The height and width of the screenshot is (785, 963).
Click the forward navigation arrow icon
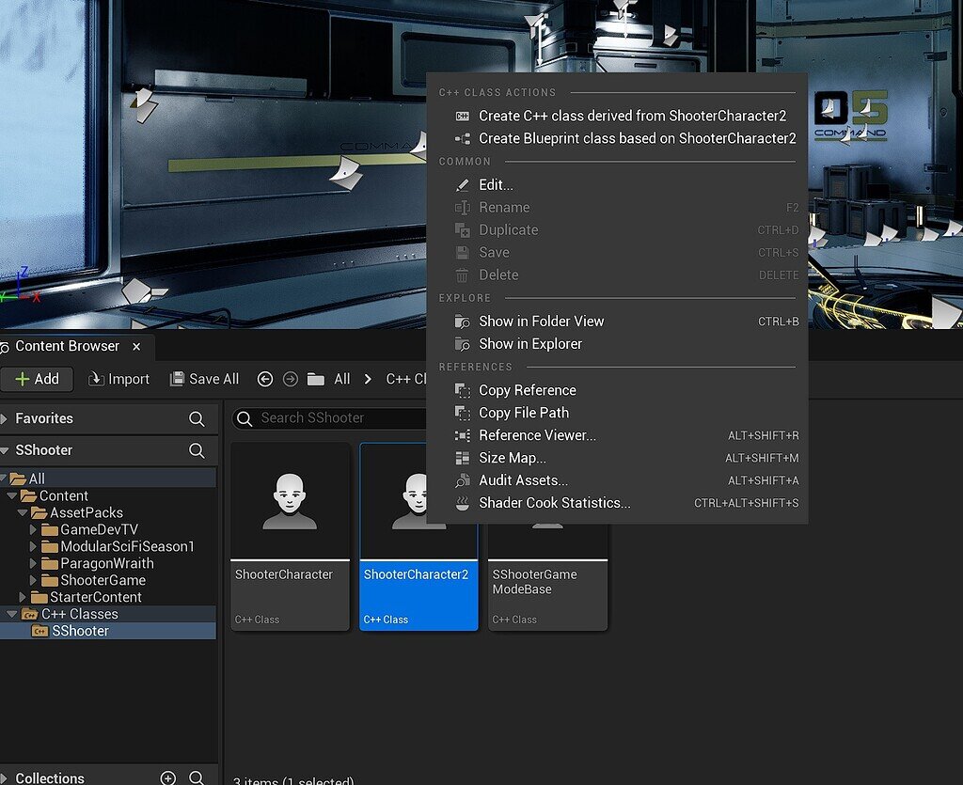pos(290,379)
